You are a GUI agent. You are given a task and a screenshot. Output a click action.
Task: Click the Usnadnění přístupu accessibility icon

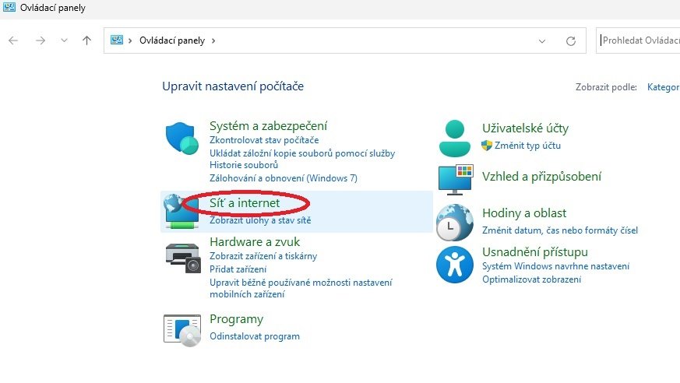point(454,265)
